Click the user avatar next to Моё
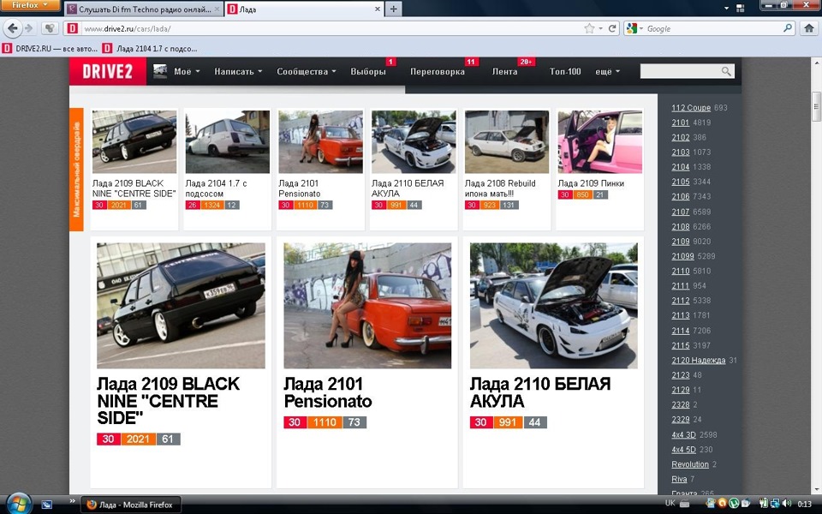The width and height of the screenshot is (822, 514). [160, 71]
